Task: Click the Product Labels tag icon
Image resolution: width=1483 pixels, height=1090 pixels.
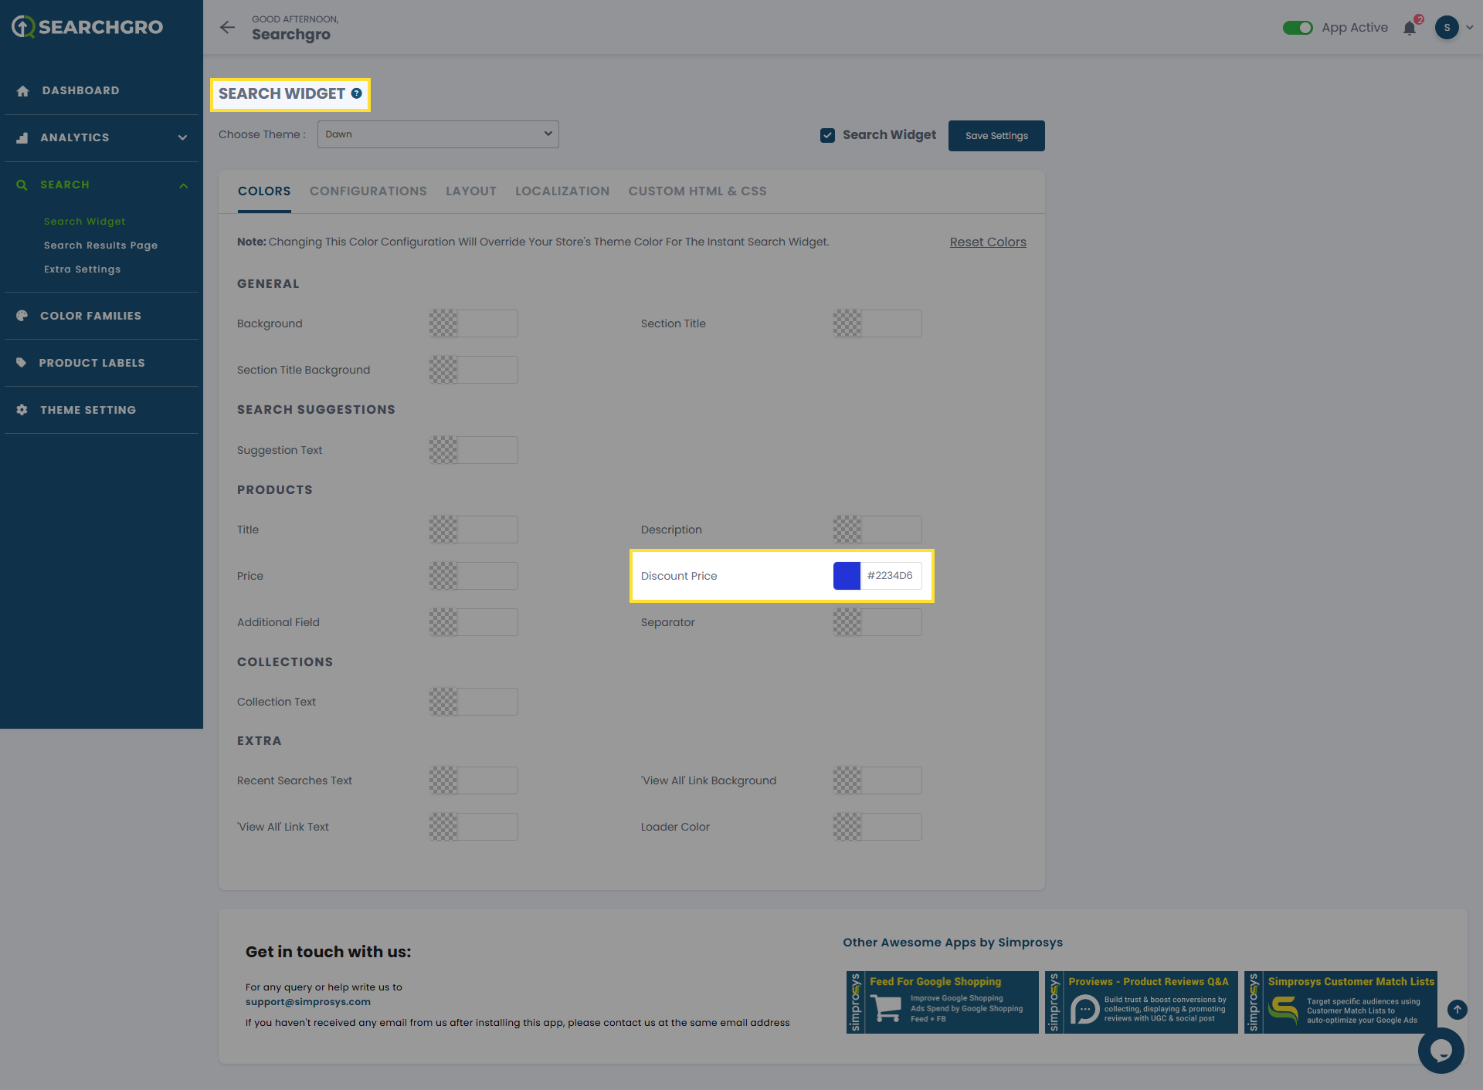Action: click(x=22, y=363)
